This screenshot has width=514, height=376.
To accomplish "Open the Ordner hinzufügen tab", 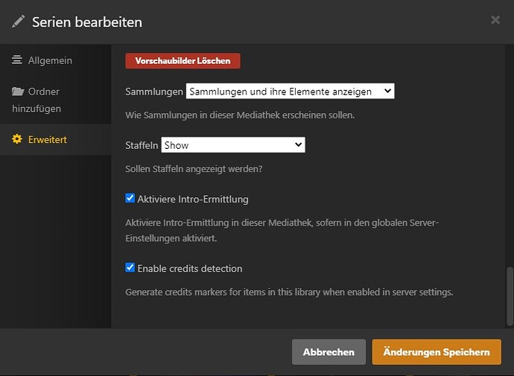I will pos(56,100).
